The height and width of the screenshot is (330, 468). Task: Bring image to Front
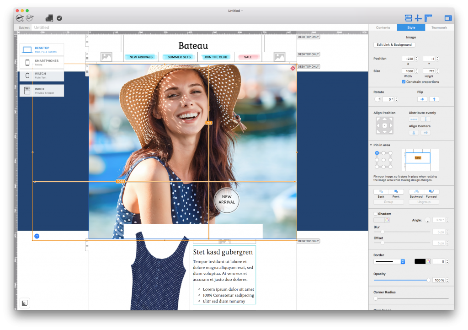(396, 192)
